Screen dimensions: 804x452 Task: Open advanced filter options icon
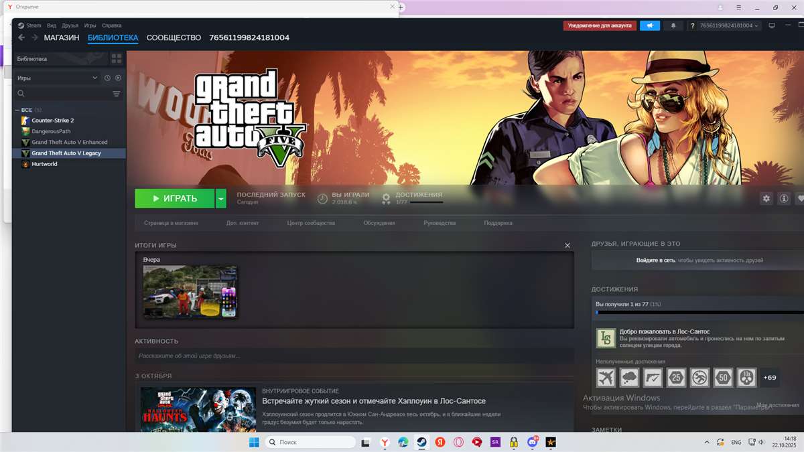pyautogui.click(x=117, y=94)
